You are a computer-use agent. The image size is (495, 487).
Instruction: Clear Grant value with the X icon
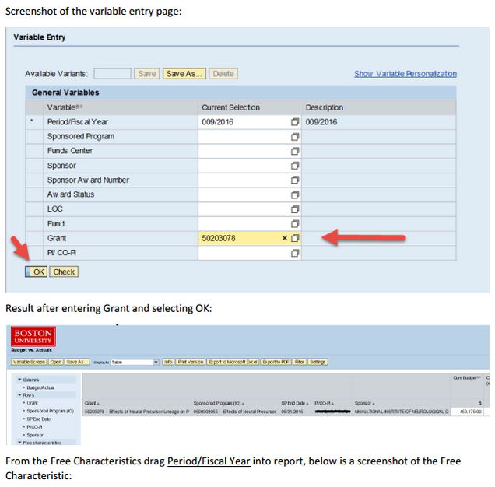[x=285, y=238]
